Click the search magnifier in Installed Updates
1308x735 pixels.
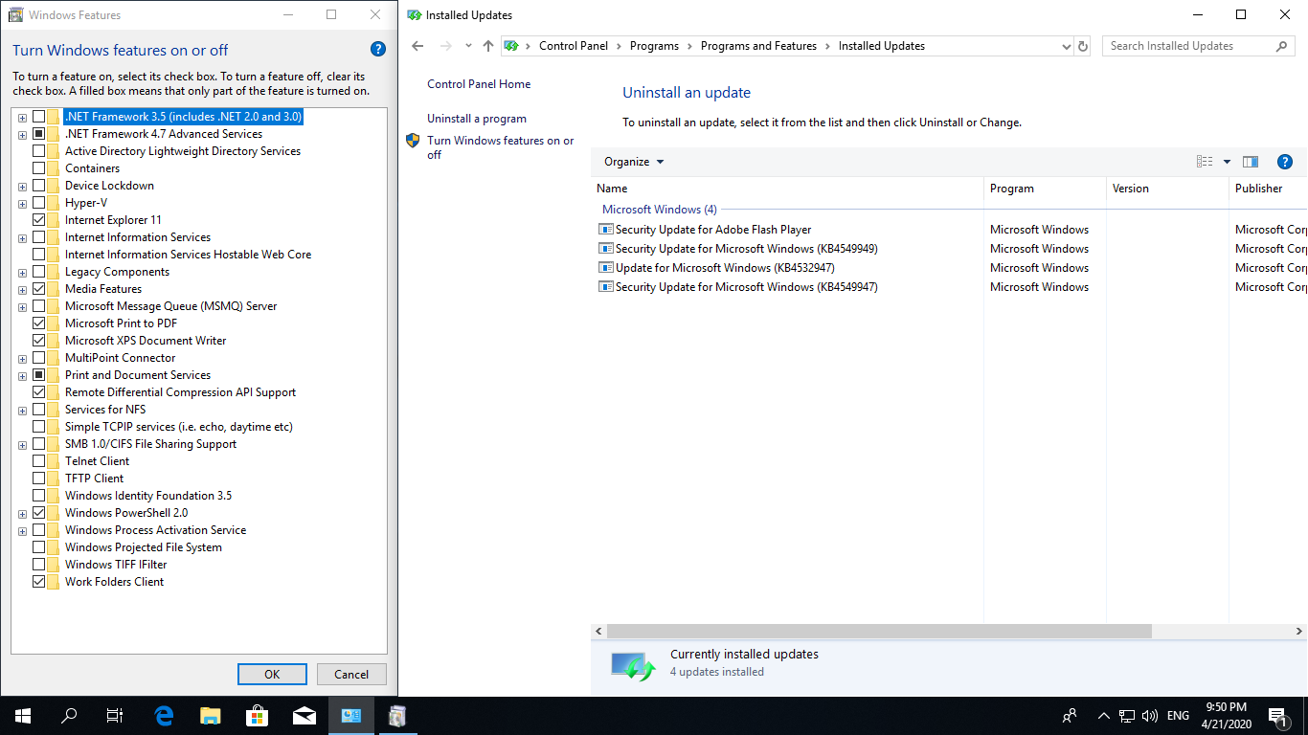(x=1282, y=46)
